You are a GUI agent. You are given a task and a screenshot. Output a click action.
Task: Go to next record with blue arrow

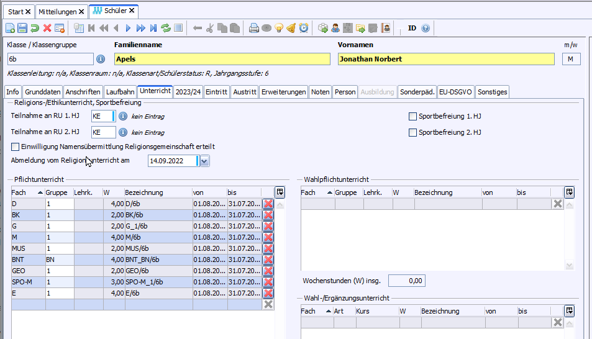point(129,28)
